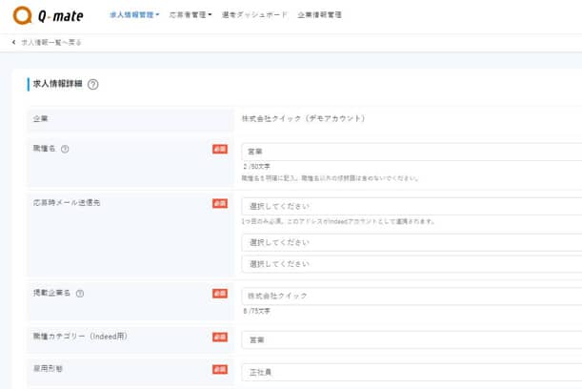Click help icon beside 求人情報詳細 heading
Viewport: 582px width, 389px height.
[93, 84]
